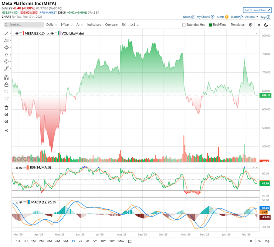Open the 1-Year period dropdown

coord(66,25)
